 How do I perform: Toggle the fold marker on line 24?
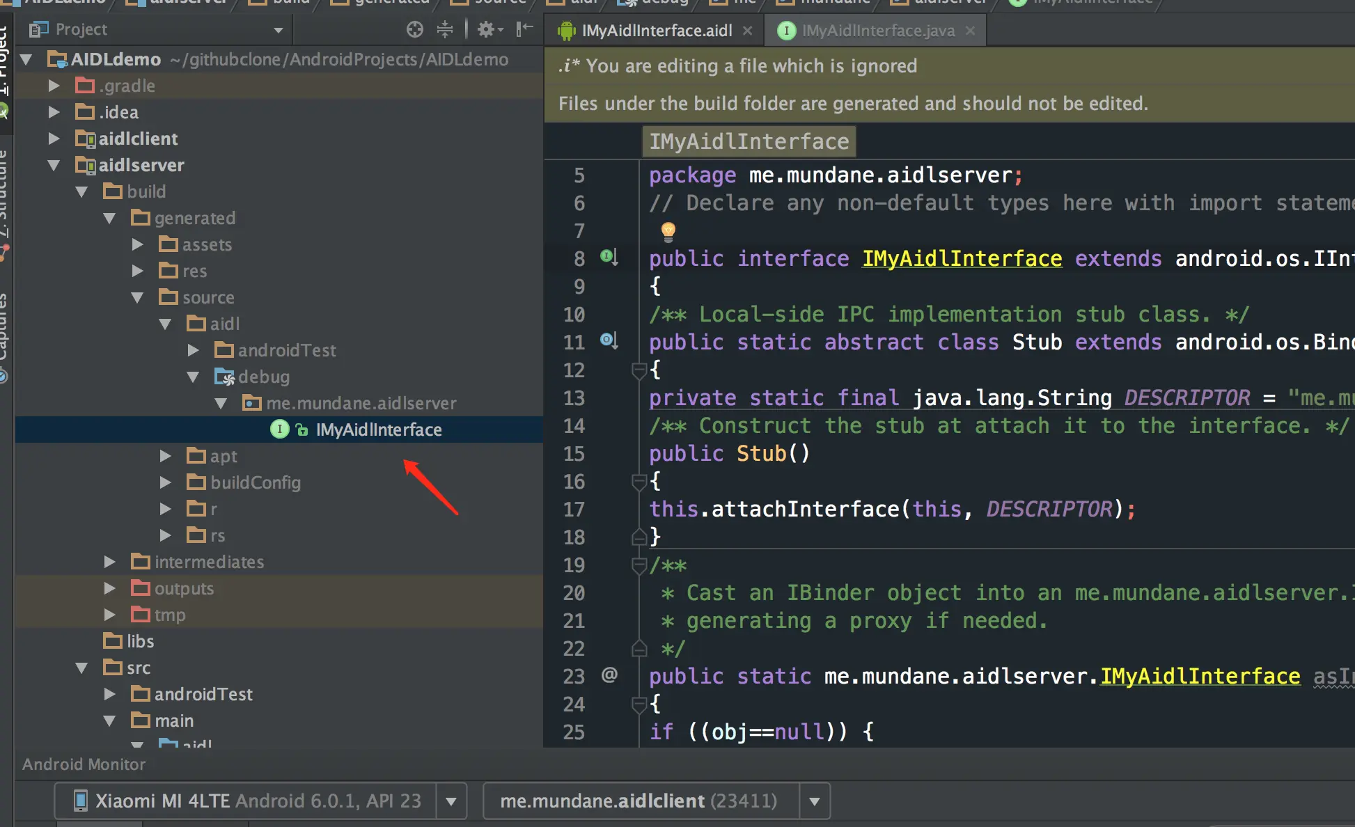tap(639, 704)
